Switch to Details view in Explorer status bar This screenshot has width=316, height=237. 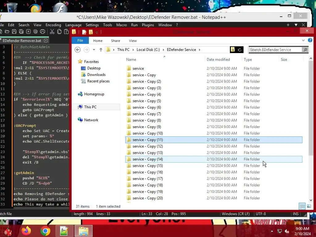(x=302, y=206)
